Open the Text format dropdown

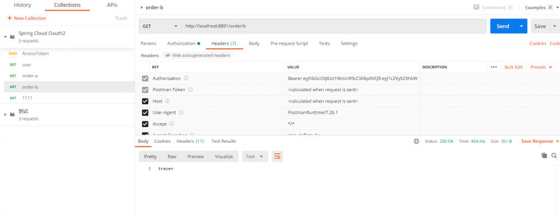[x=255, y=156]
